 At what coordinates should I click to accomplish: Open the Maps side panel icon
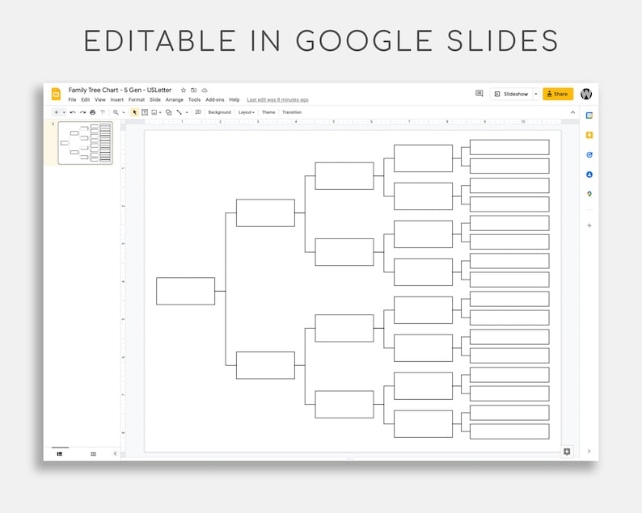589,195
